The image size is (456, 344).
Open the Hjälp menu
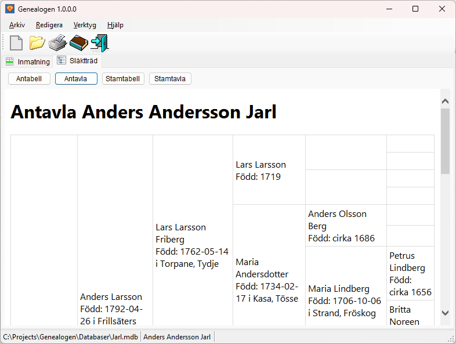click(115, 25)
